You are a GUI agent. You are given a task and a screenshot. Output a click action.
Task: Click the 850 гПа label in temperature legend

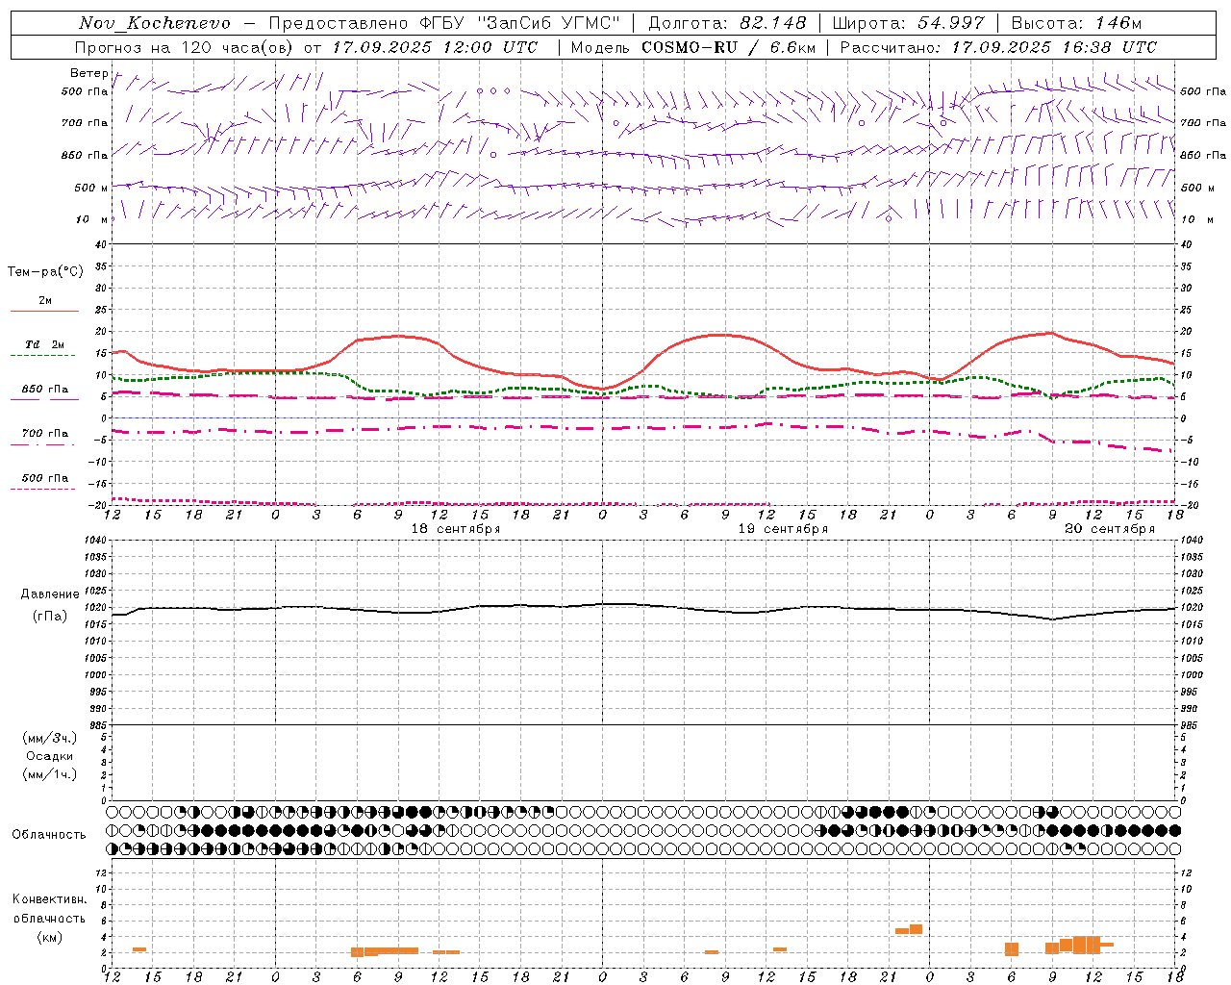(44, 390)
